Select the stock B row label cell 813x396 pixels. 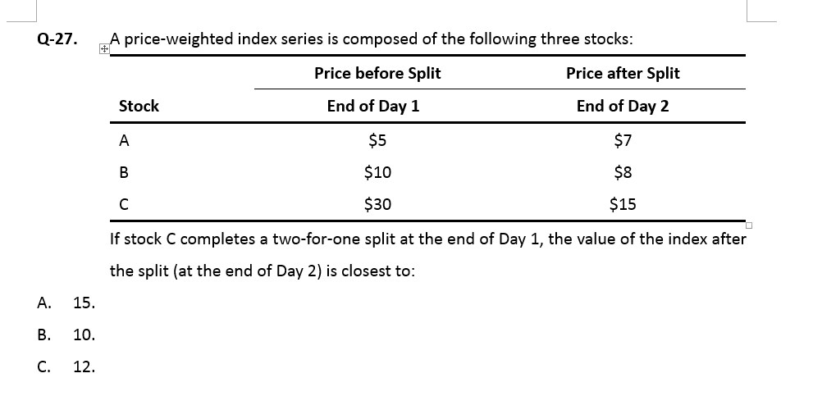click(x=124, y=172)
